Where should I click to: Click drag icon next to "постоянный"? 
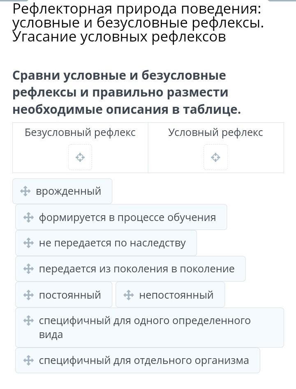tap(28, 295)
